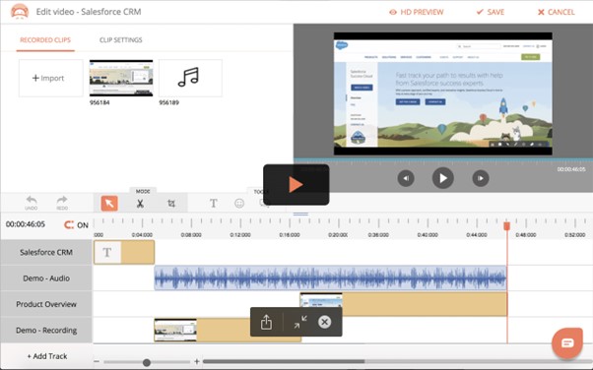Screen dimensions: 593x370
Task: Step to next frame in preview
Action: pos(481,178)
